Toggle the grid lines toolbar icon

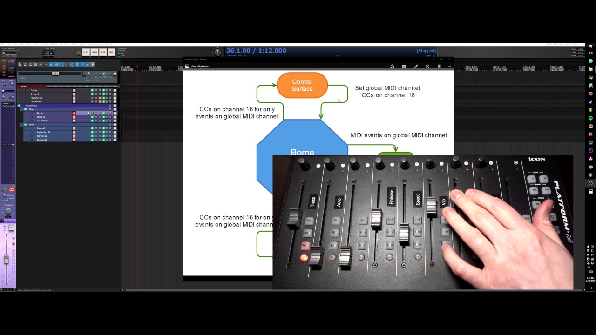pyautogui.click(x=77, y=65)
